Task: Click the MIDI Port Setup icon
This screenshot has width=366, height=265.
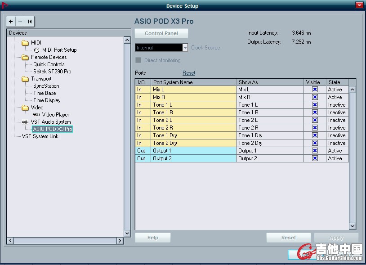Action: (36, 50)
